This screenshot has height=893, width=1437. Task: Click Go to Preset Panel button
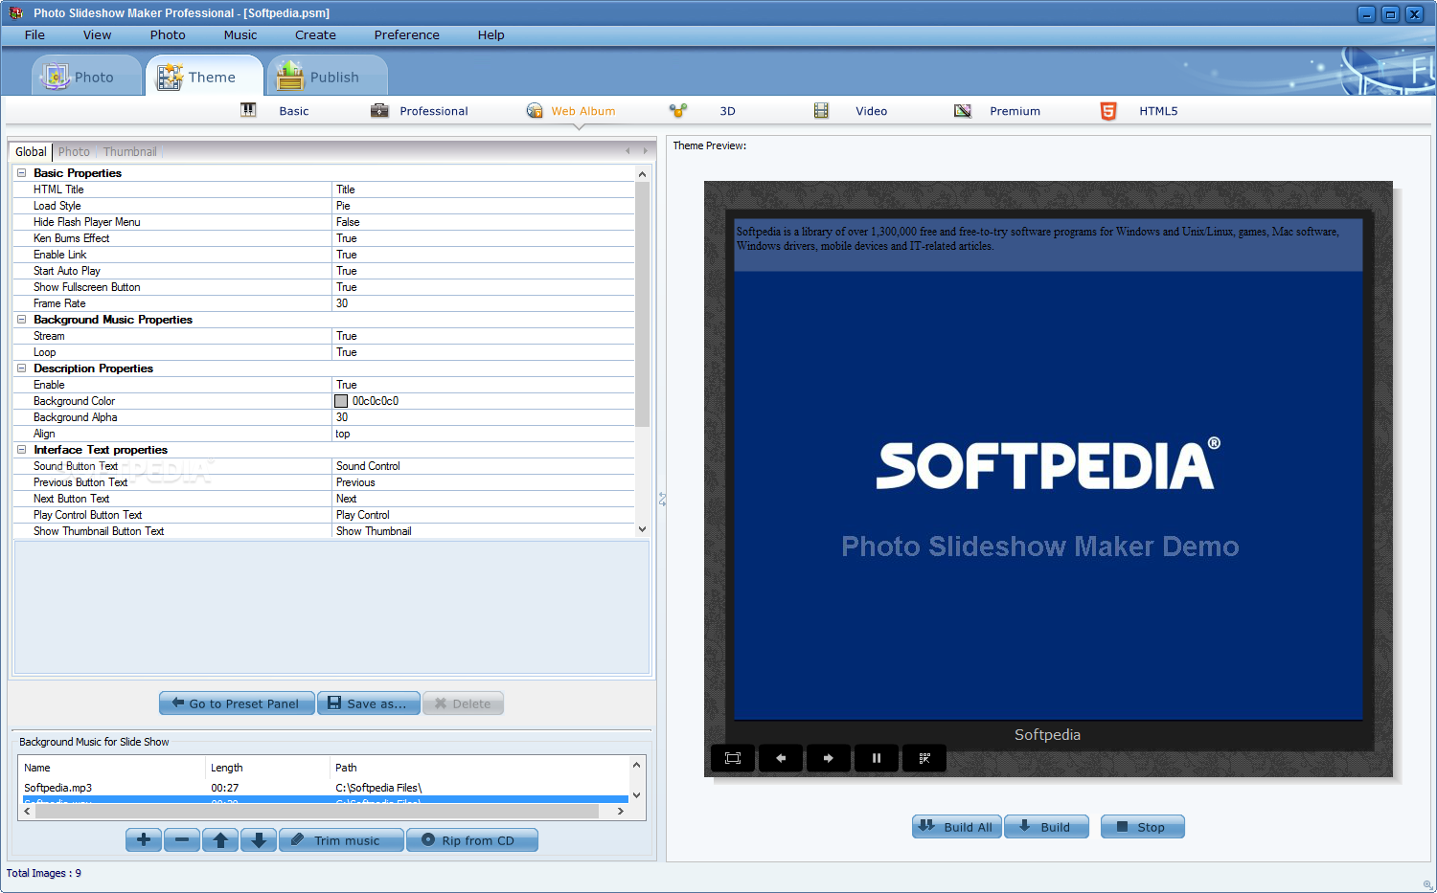[x=237, y=703]
